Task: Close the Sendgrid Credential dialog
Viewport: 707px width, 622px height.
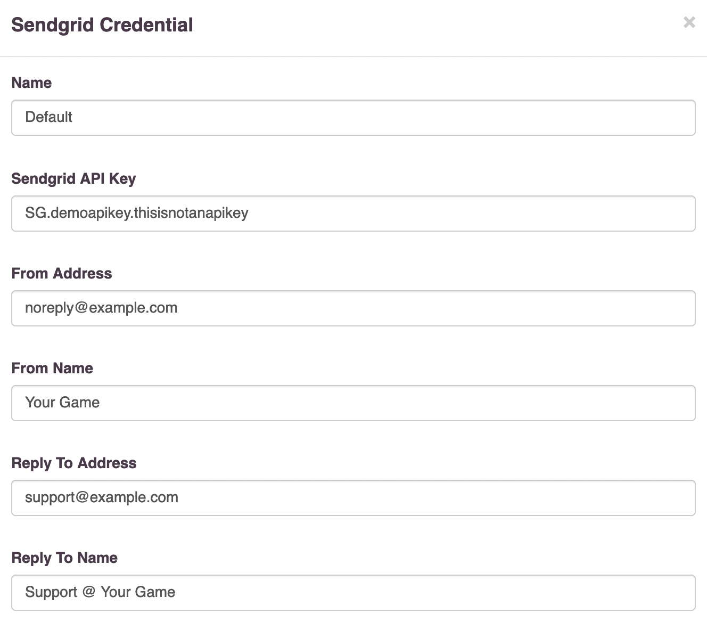Action: (689, 22)
